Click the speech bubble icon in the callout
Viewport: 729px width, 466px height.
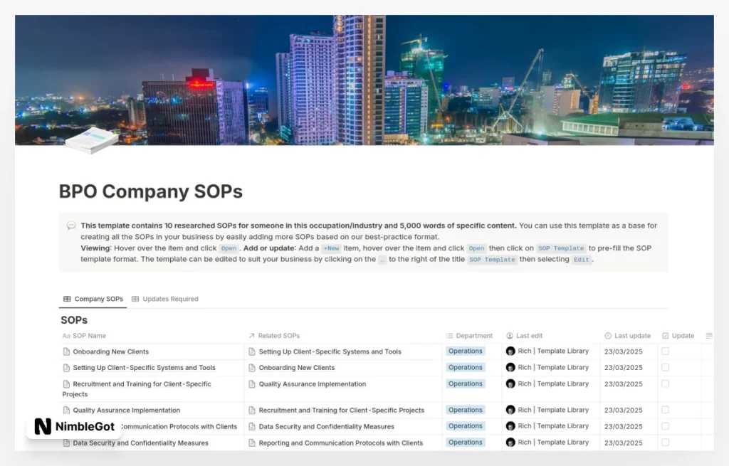(71, 225)
